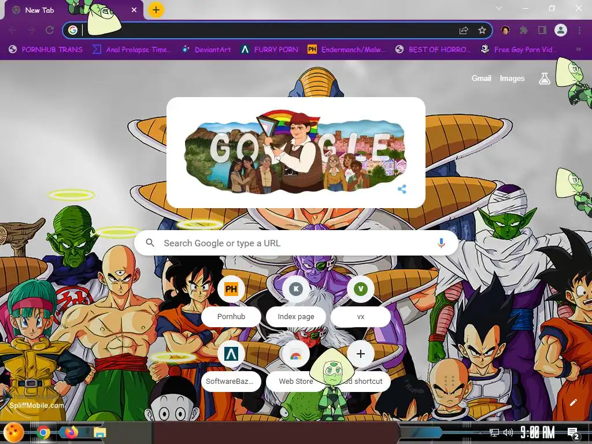Launch Firefox from the taskbar
The image size is (592, 444).
(72, 432)
